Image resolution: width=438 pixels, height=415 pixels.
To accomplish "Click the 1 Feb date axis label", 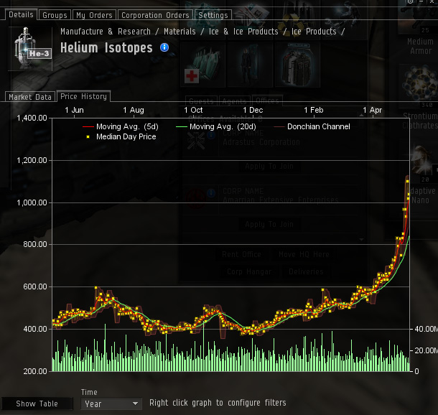I will (314, 110).
